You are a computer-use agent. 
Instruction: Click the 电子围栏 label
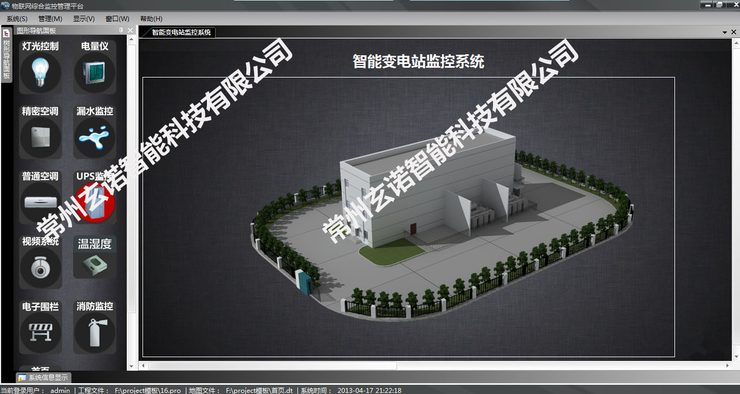coord(40,307)
